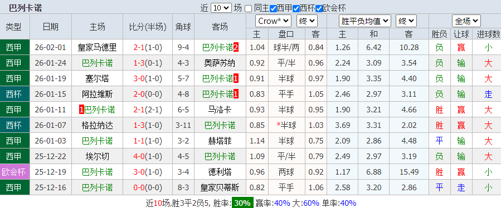
Task: Click the 让球 column header
Action: tap(461, 34)
